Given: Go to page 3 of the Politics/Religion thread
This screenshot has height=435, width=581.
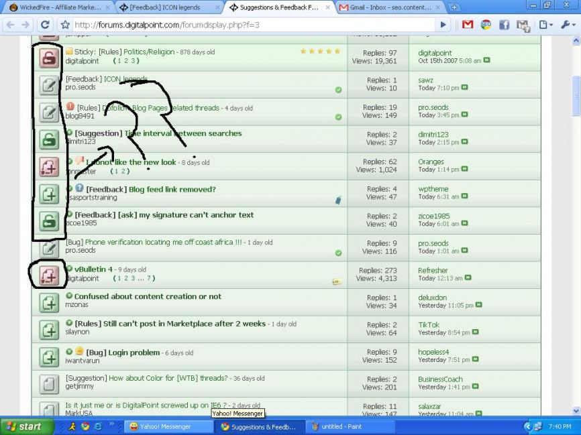Looking at the screenshot, I should tap(133, 61).
